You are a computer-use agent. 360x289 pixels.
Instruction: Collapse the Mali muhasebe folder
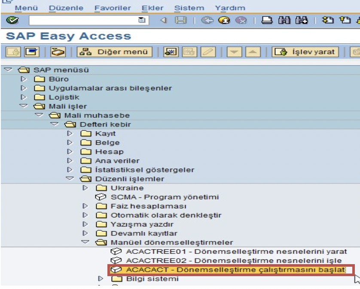pyautogui.click(x=39, y=115)
